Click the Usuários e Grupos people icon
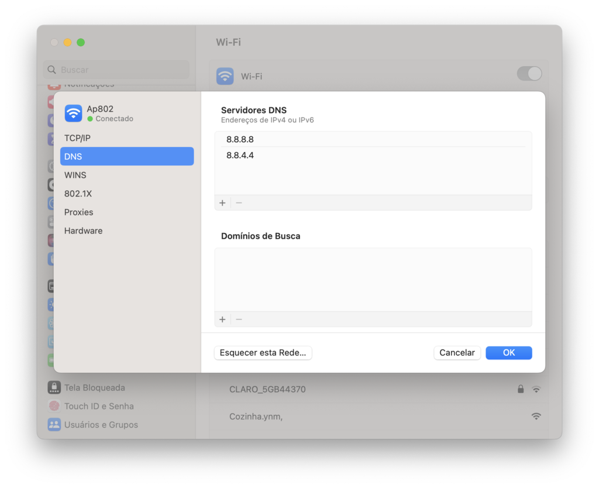Screen dimensions: 599x488 [x=54, y=425]
